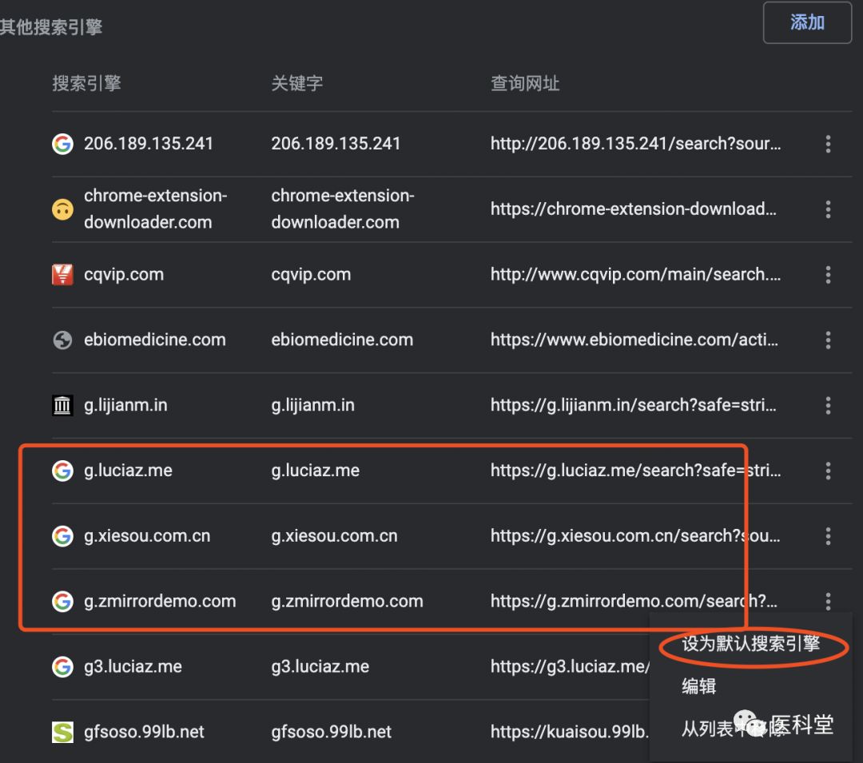This screenshot has height=763, width=863.
Task: Choose 编辑 in context menu
Action: pos(699,686)
